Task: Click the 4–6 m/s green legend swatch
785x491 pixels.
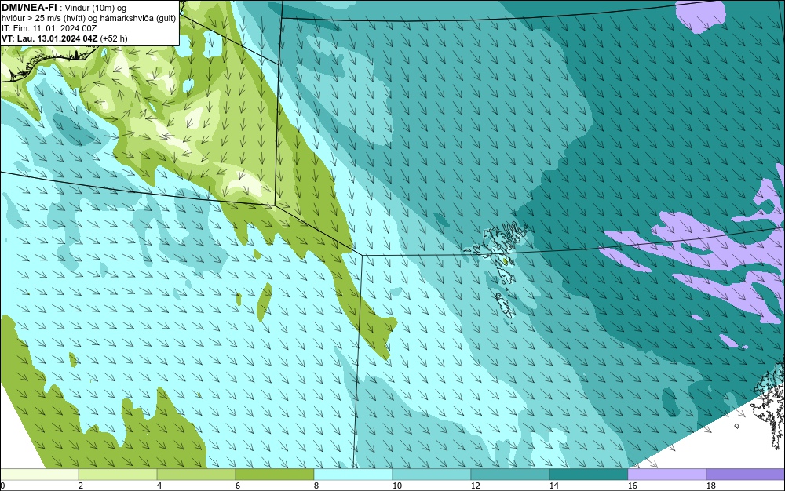Action: 196,475
